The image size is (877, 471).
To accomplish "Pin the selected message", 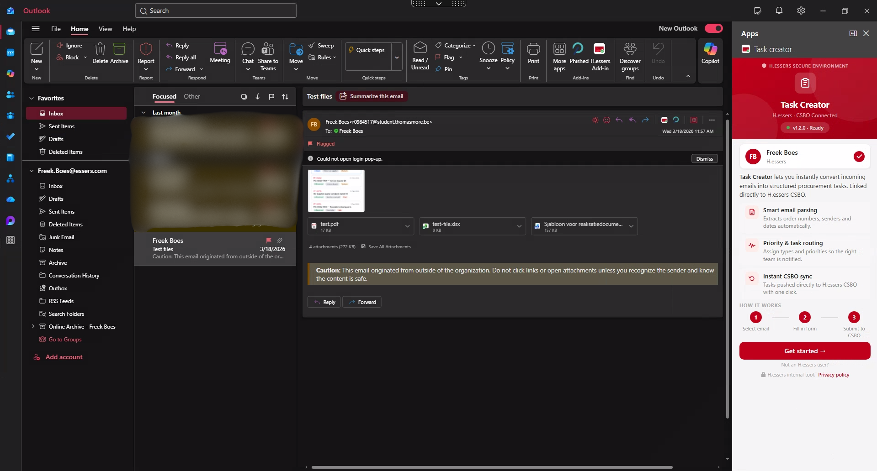I will 444,69.
